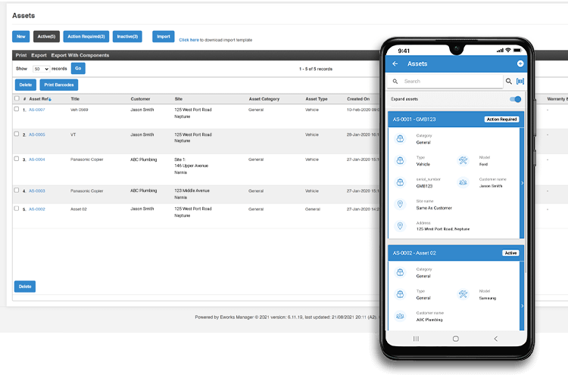
Task: Check the select-all checkbox in the table header
Action: tap(17, 98)
